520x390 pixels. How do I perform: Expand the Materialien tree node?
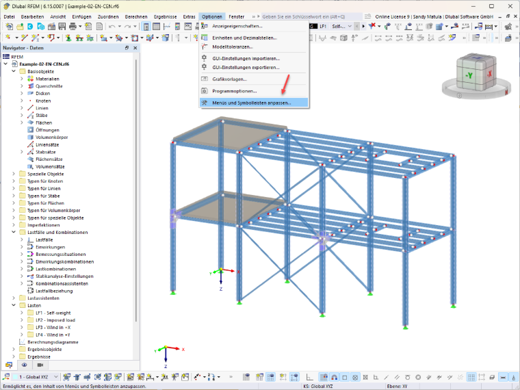tap(22, 79)
